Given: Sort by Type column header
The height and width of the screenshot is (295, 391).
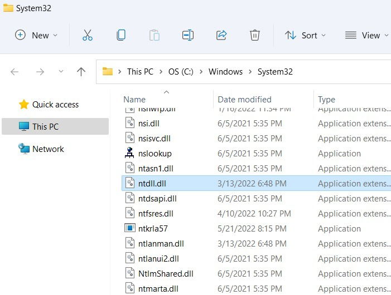Looking at the screenshot, I should [x=326, y=100].
